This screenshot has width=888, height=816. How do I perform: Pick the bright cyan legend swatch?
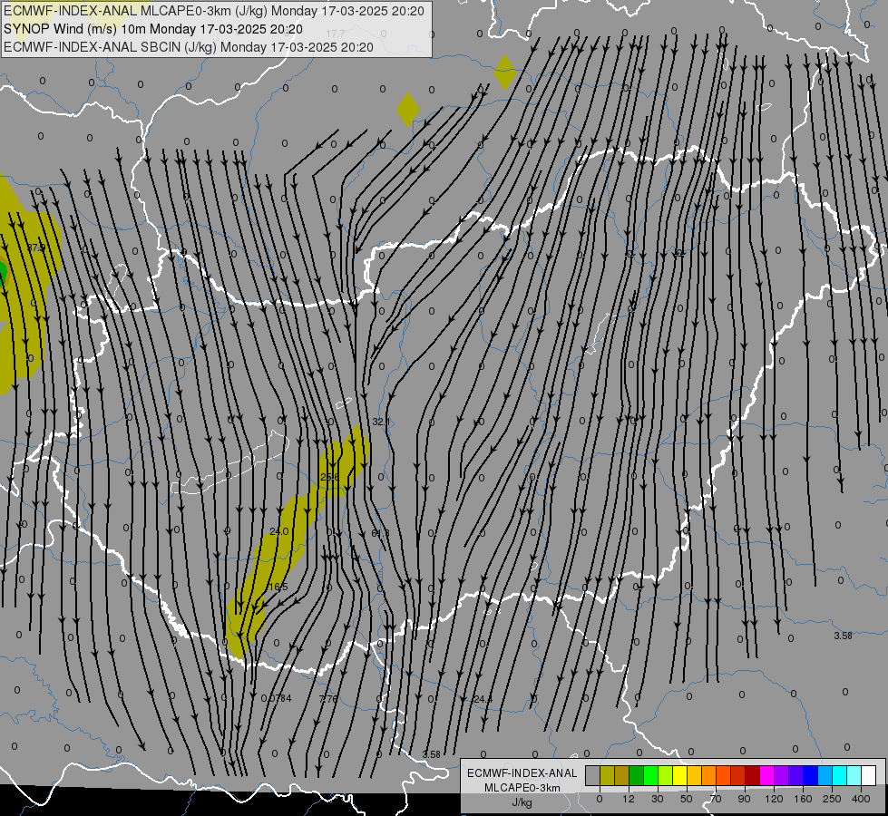click(x=840, y=775)
